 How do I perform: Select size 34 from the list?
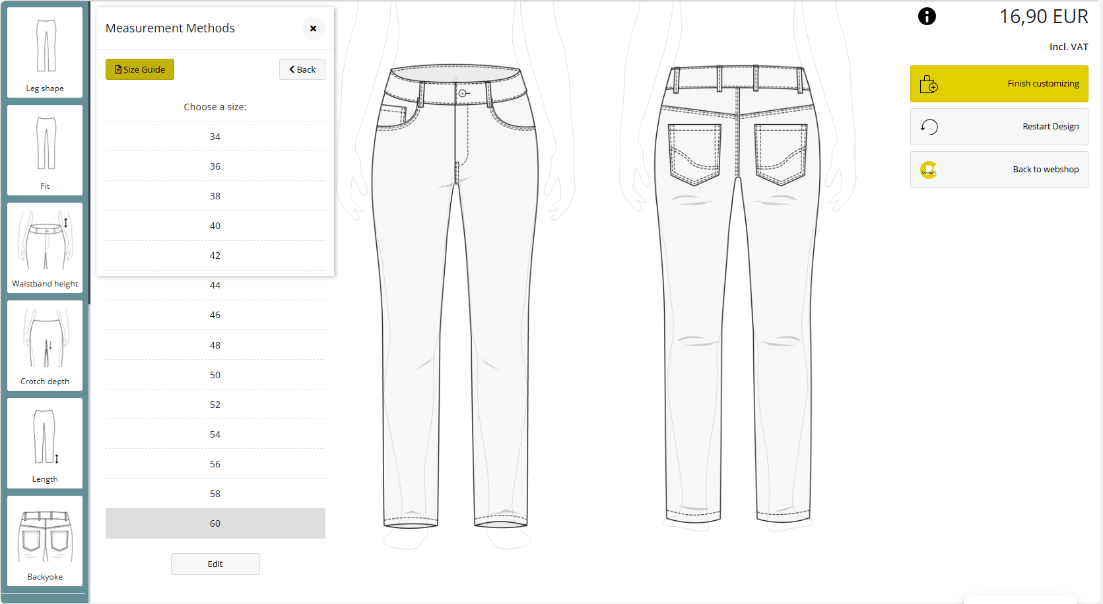215,137
